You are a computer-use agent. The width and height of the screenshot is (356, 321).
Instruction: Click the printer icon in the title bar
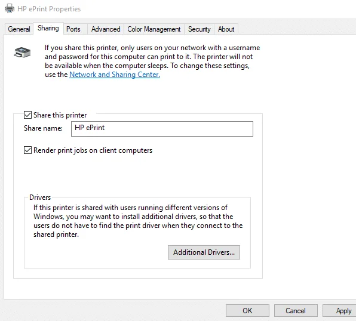tap(10, 8)
